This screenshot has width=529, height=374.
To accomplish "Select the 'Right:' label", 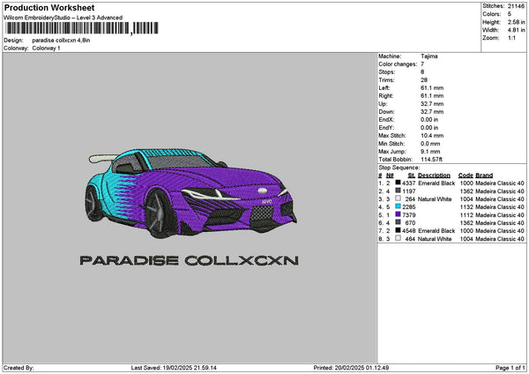I will [385, 96].
